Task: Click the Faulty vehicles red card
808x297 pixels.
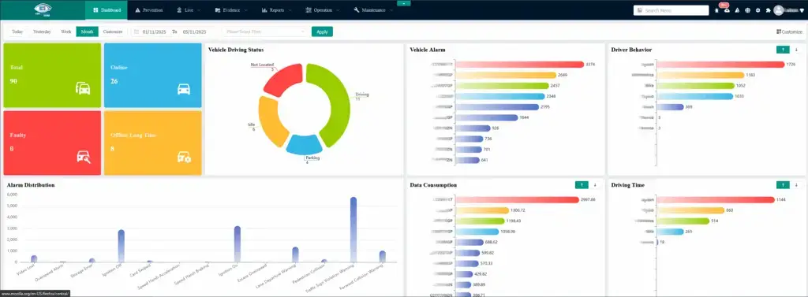Action: pos(52,143)
